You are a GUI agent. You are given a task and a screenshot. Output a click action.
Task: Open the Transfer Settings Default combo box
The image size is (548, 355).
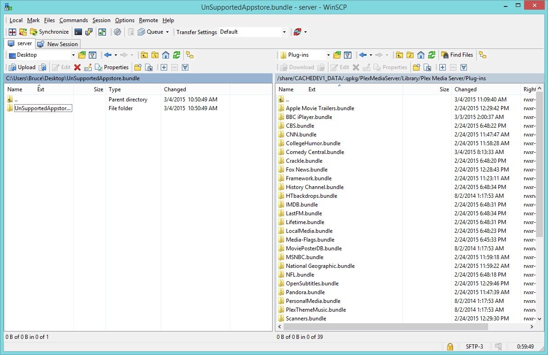(x=253, y=32)
